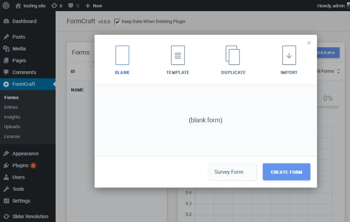Go to the Insights submenu item
350x222 pixels.
pyautogui.click(x=12, y=117)
